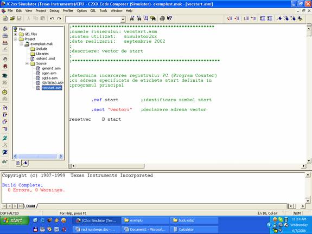Open the Tools menu
312x234 pixels.
tap(103, 11)
